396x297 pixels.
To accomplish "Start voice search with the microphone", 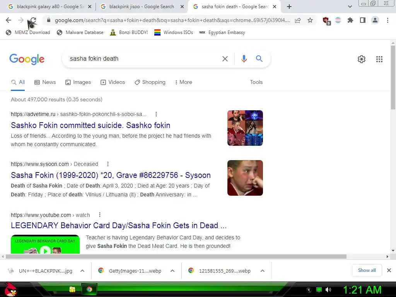I will pos(244,59).
